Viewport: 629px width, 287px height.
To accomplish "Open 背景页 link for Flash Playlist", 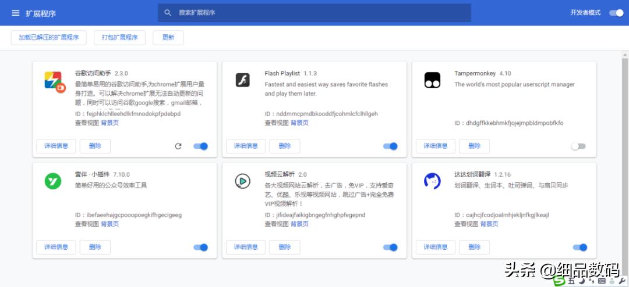I will (300, 123).
